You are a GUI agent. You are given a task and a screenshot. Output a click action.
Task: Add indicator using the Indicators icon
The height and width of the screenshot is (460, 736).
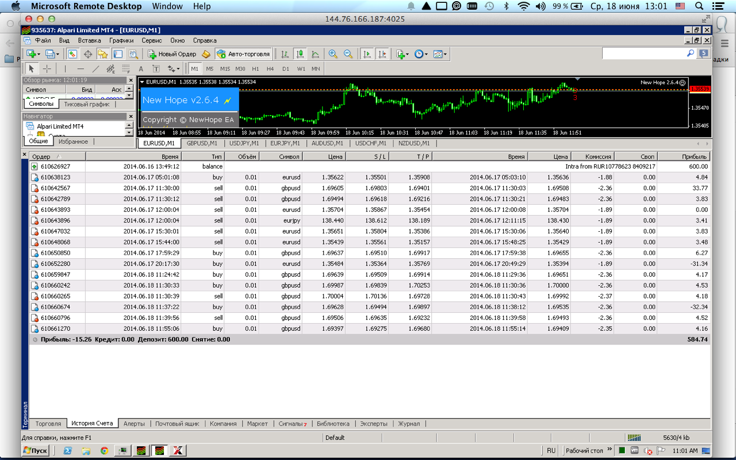400,54
